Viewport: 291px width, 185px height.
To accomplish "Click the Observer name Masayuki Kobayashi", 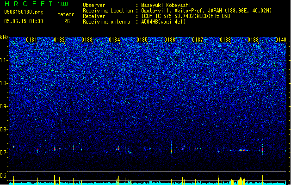I will point(166,5).
